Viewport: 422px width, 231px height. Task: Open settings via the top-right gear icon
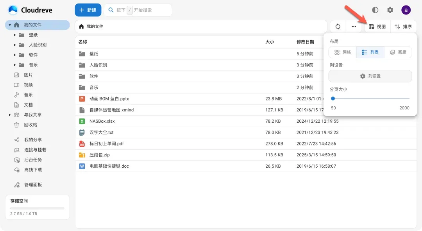click(390, 10)
